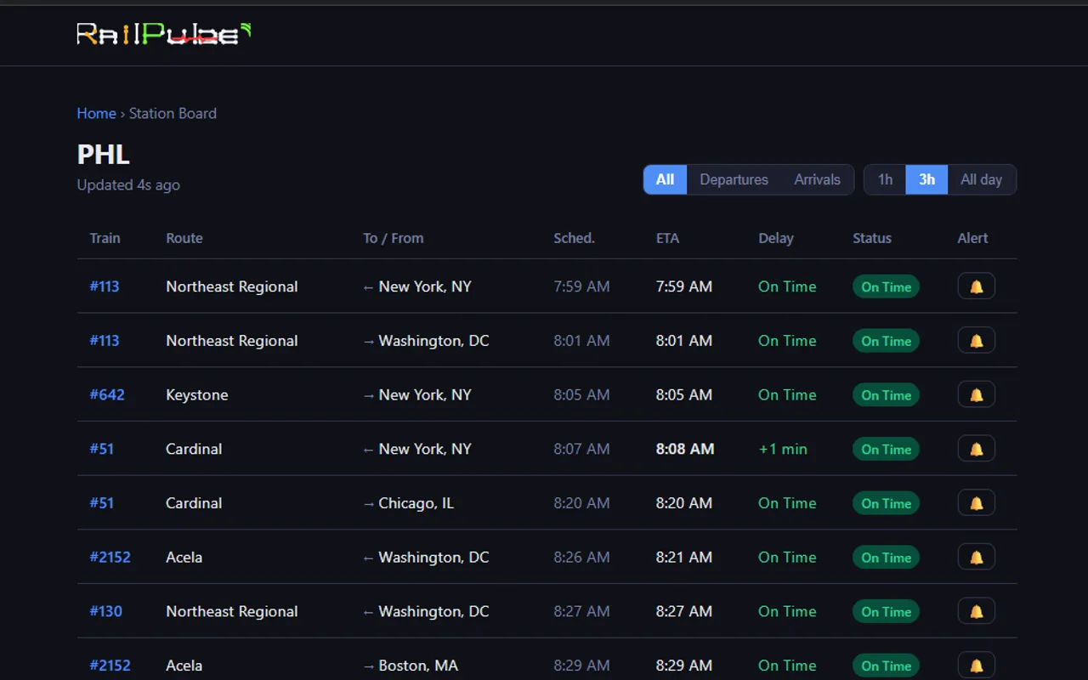
Task: Open train #642 details link
Action: click(x=107, y=394)
